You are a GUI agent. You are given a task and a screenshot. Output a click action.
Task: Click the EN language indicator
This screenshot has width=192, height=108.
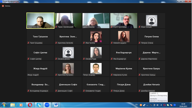[137, 105]
